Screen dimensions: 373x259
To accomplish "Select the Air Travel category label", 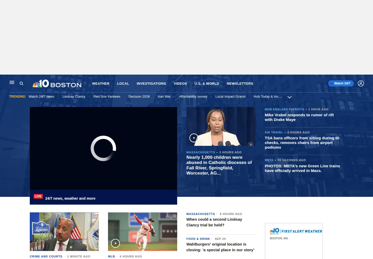I will coord(274,132).
